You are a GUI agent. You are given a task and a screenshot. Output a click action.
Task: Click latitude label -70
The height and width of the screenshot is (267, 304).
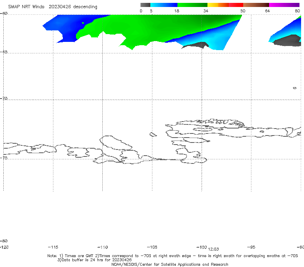(x=4, y=99)
